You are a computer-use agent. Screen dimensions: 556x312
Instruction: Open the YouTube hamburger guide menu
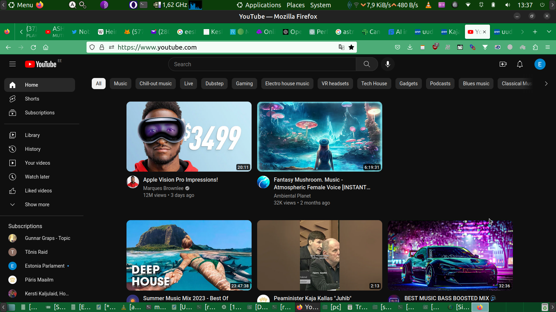pyautogui.click(x=13, y=64)
